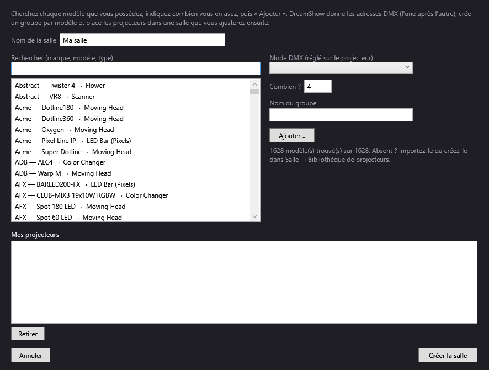Screen dimensions: 489x370
Task: Select Acme — Oxygen Moving Head
Action: [131, 129]
